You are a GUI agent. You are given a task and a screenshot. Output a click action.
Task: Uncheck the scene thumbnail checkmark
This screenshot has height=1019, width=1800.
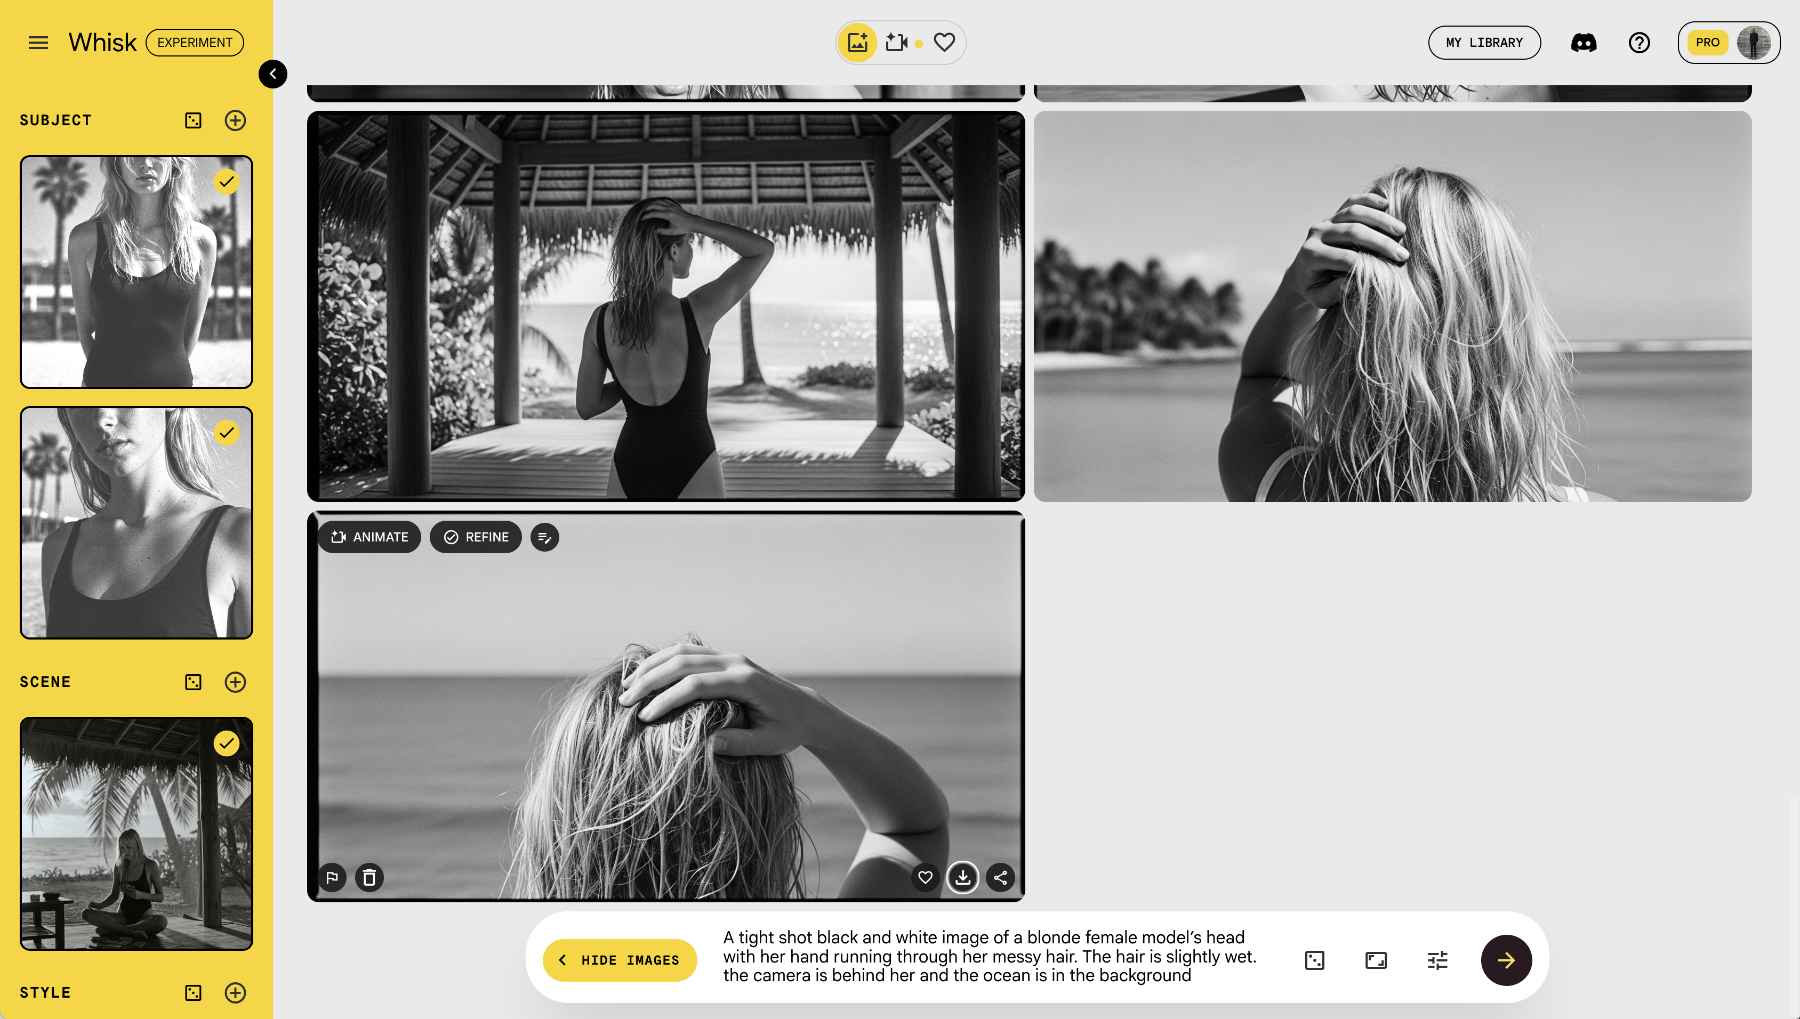coord(226,743)
